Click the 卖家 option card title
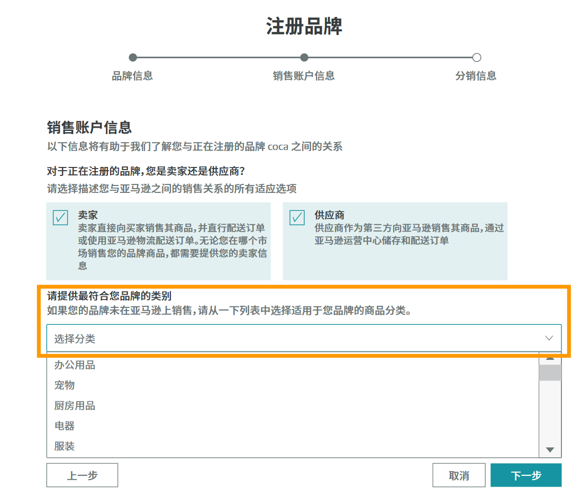Viewport: 581px width, 495px height. [88, 215]
